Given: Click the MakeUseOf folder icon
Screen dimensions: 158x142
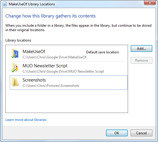Looking at the screenshot, I should tap(15, 53).
